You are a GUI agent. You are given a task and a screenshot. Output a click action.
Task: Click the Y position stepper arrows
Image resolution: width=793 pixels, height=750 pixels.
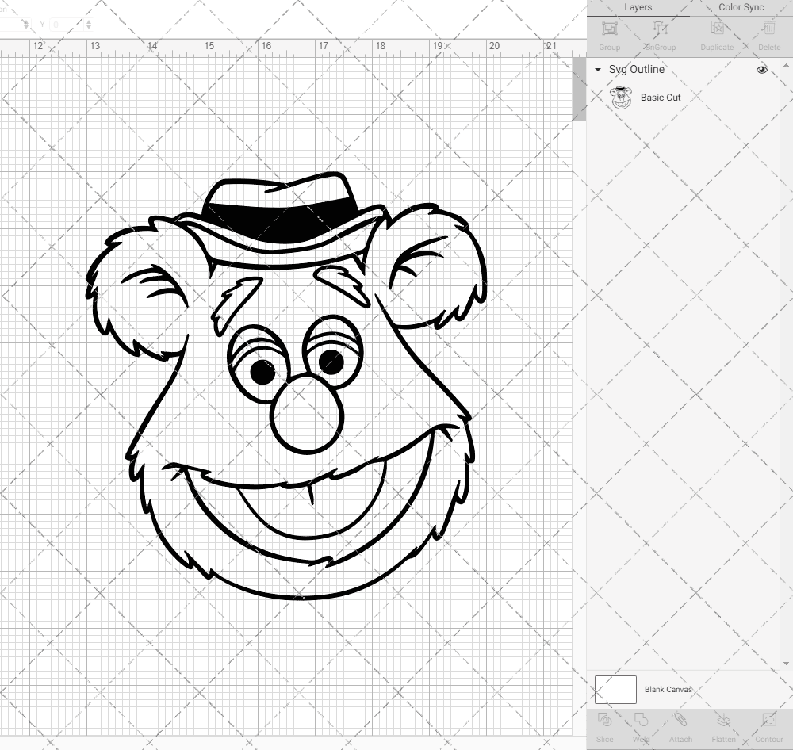tap(89, 25)
